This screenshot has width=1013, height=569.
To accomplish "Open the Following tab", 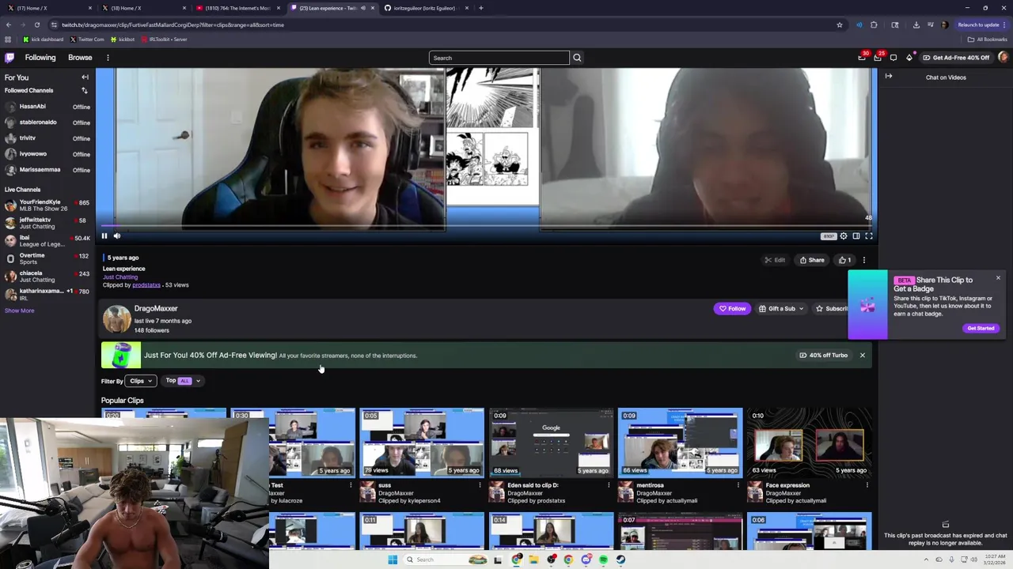I will (x=40, y=58).
